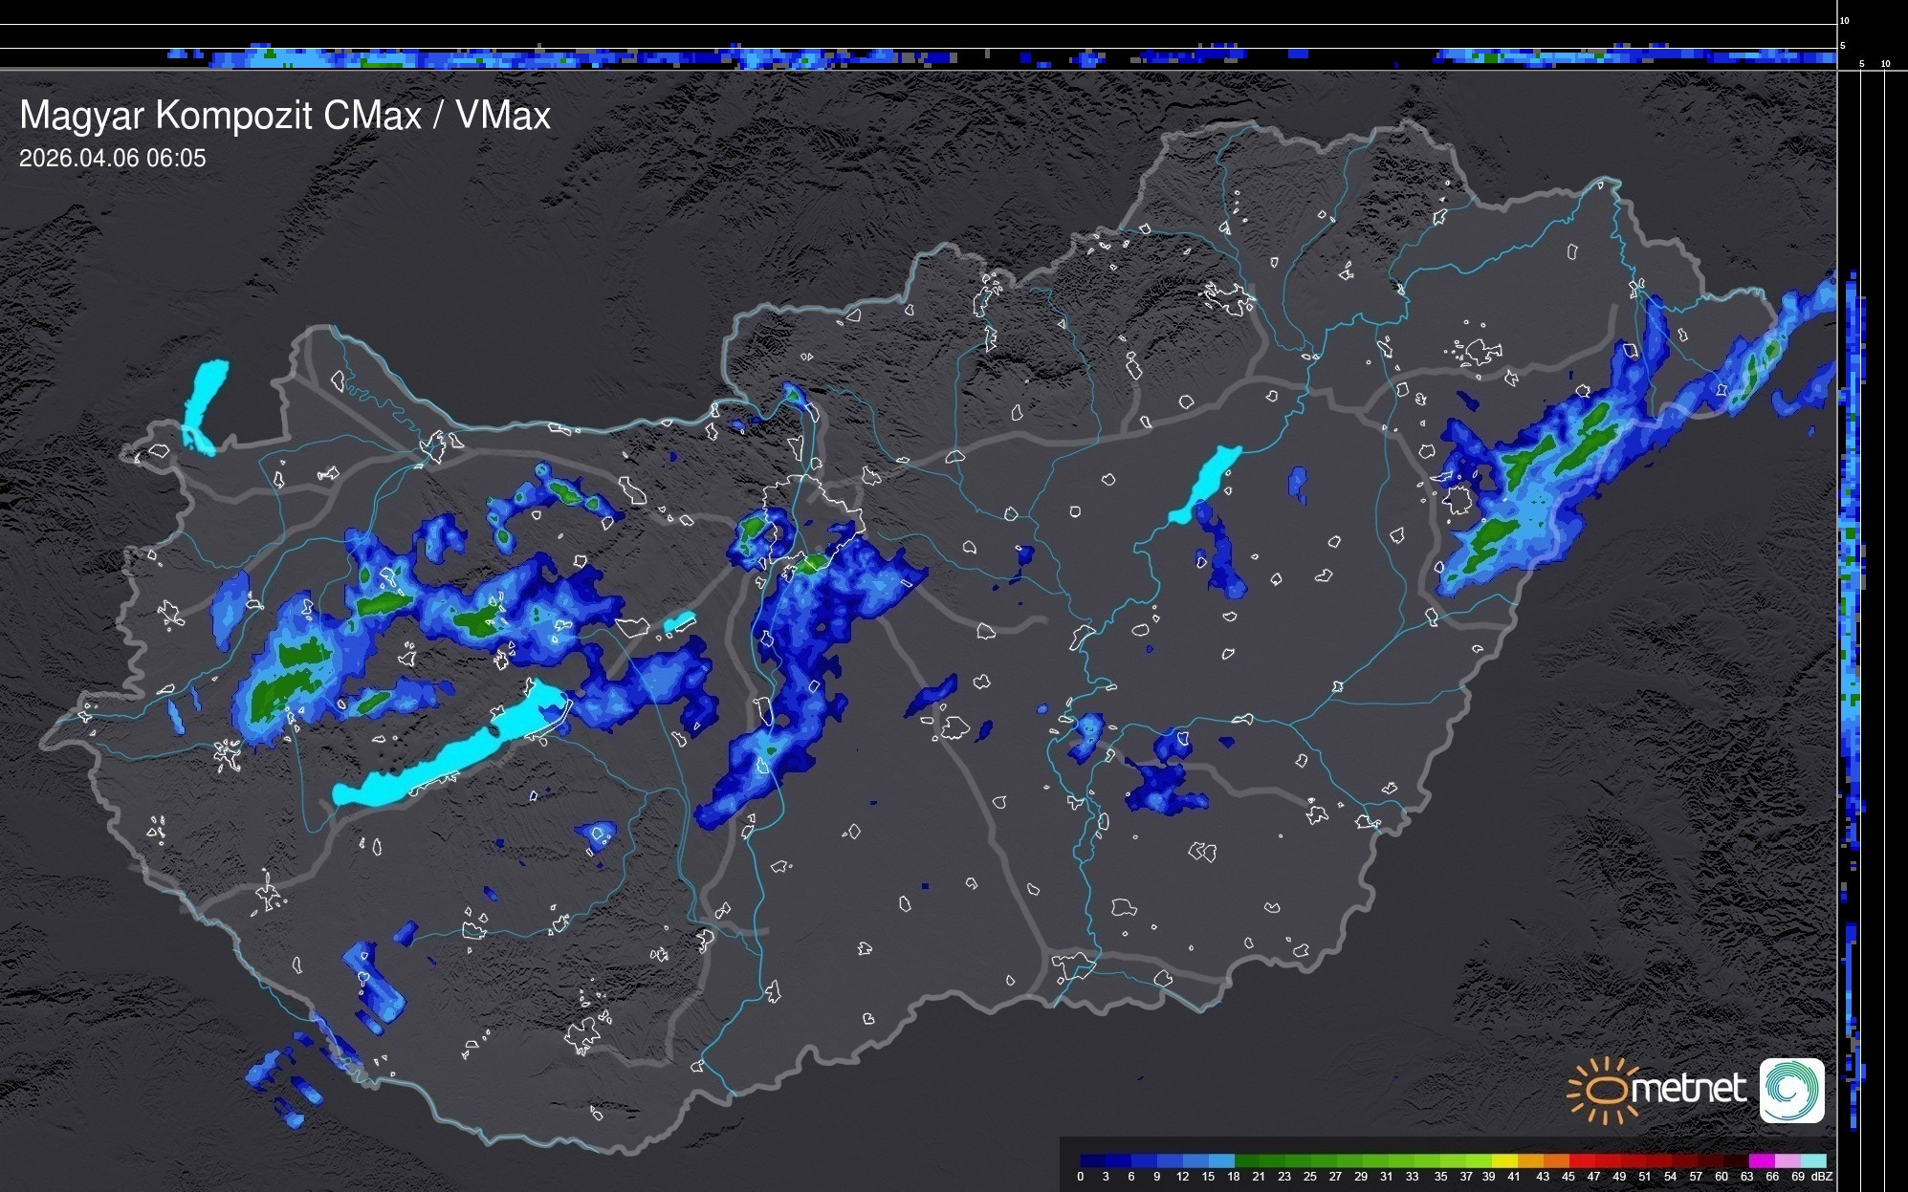
Task: Click small Lake Velence near Balaton
Action: 679,622
